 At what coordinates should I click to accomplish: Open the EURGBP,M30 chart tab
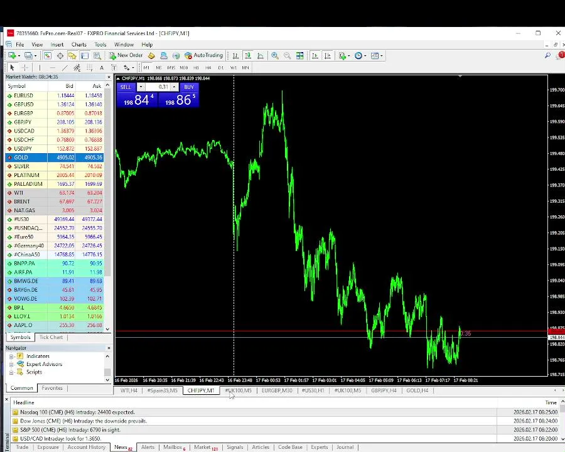point(277,390)
